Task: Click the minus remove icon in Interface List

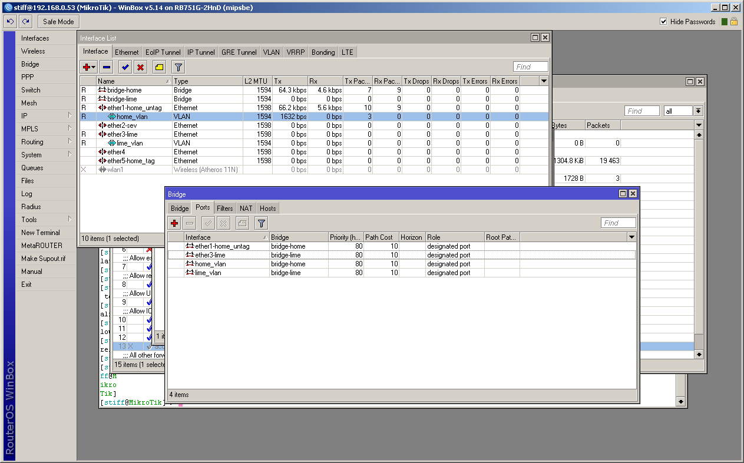Action: pos(106,67)
